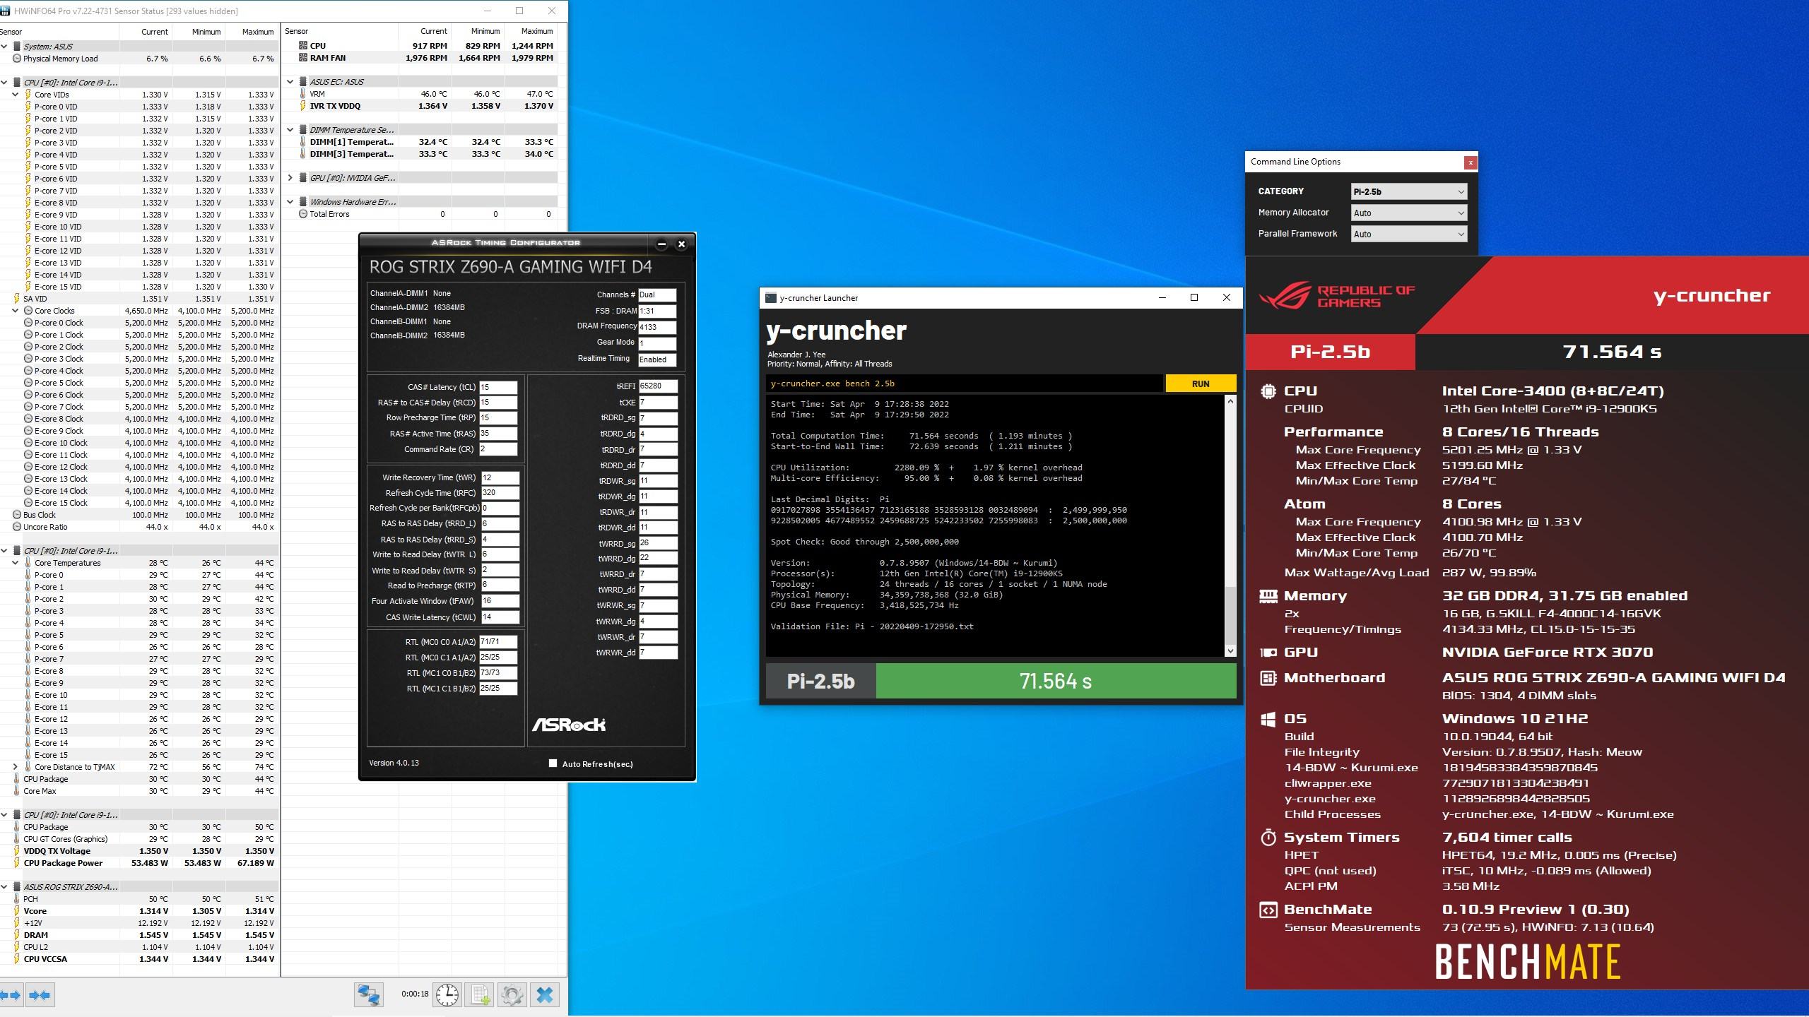Click the y-cruncher command line input field
The height and width of the screenshot is (1017, 1809).
click(965, 383)
